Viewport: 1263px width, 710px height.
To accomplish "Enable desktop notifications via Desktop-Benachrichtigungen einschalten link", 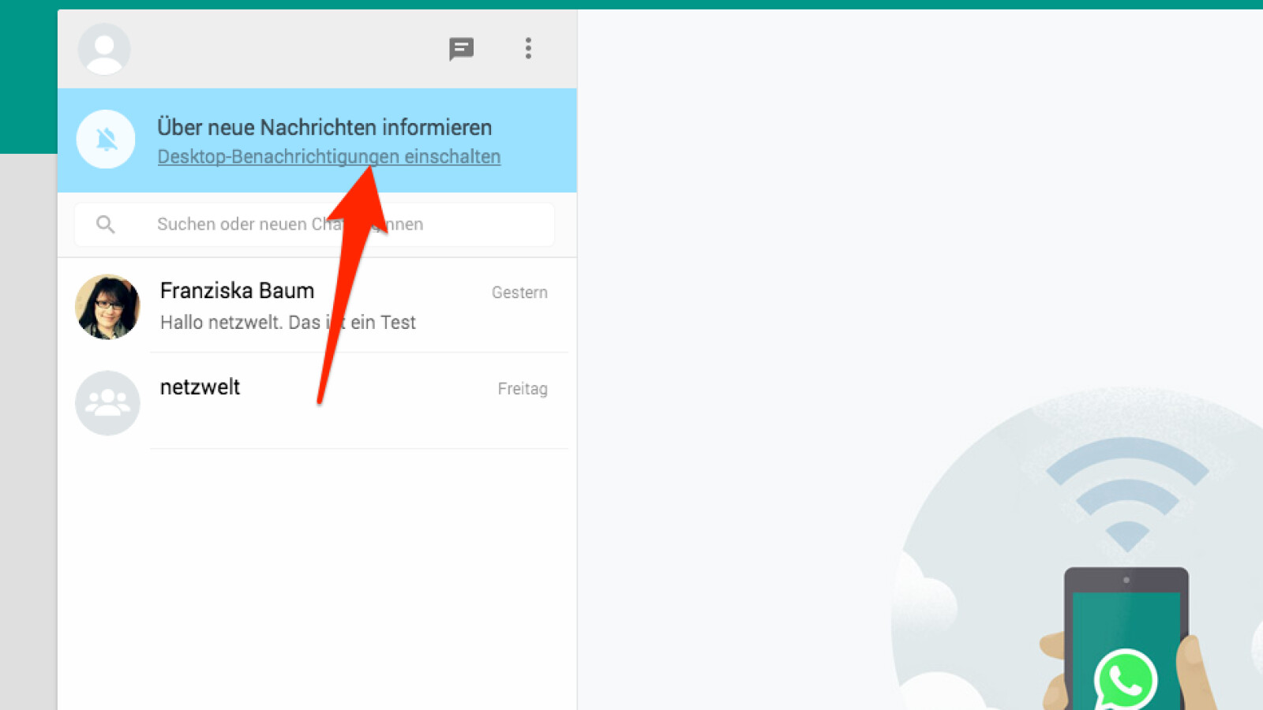I will point(329,156).
